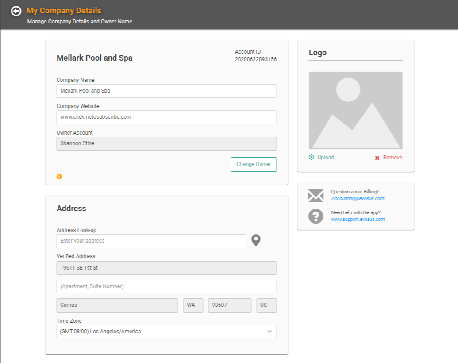Click the Change Owner button

(254, 164)
